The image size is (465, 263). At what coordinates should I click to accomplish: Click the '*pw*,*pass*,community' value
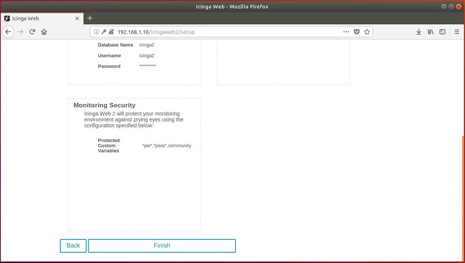(167, 146)
